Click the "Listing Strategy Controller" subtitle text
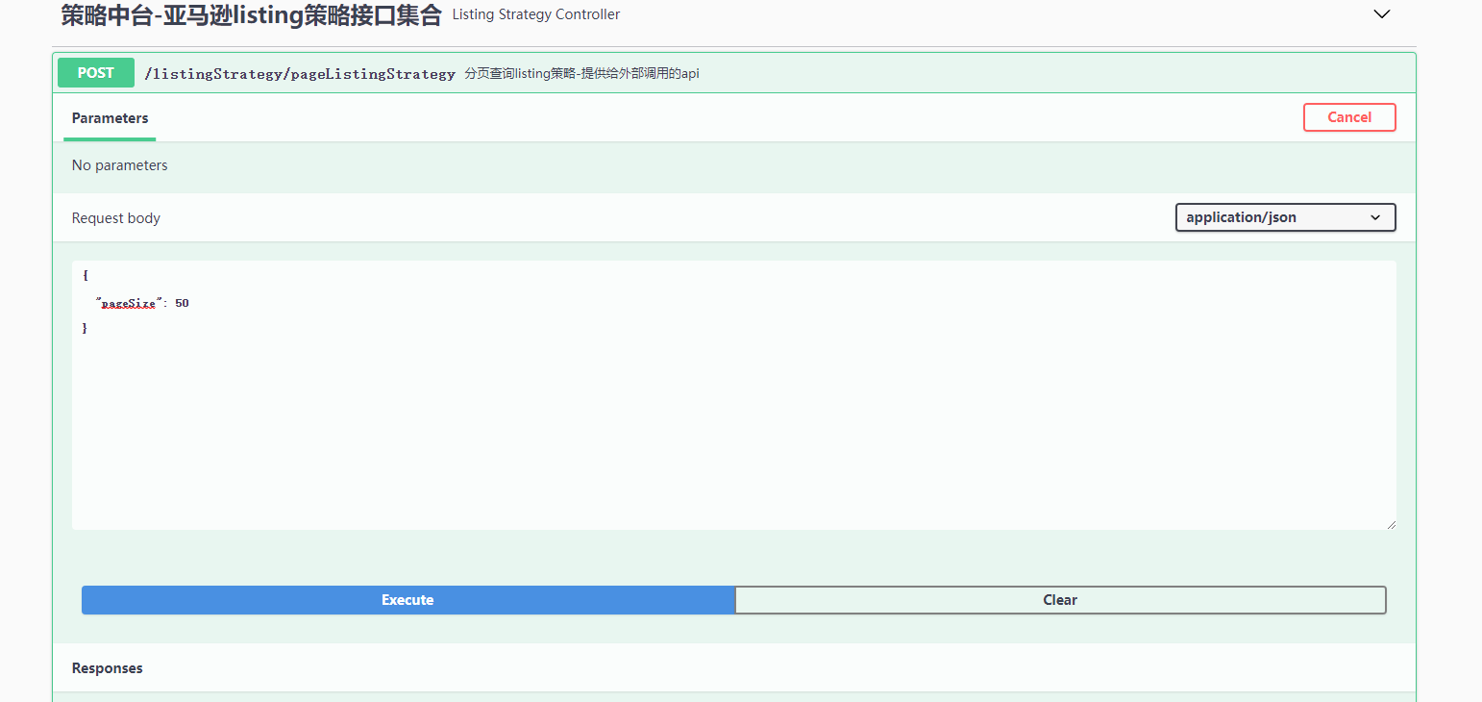The height and width of the screenshot is (702, 1482). pos(536,14)
